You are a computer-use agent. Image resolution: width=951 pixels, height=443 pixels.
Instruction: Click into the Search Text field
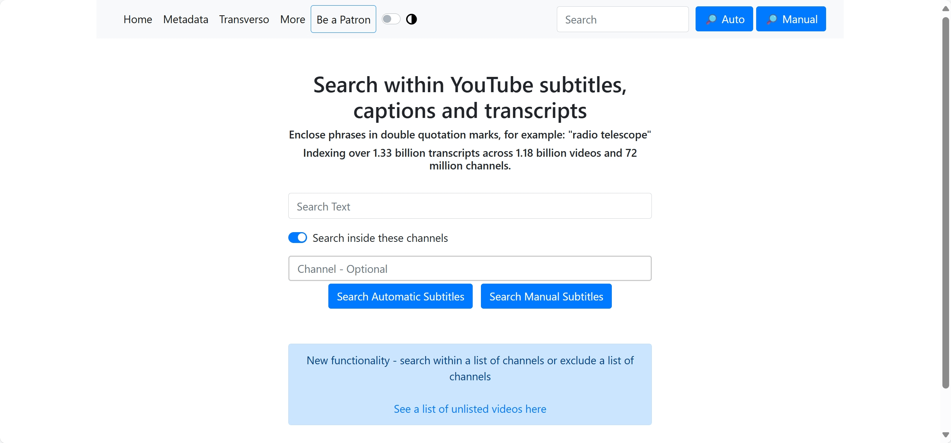470,206
